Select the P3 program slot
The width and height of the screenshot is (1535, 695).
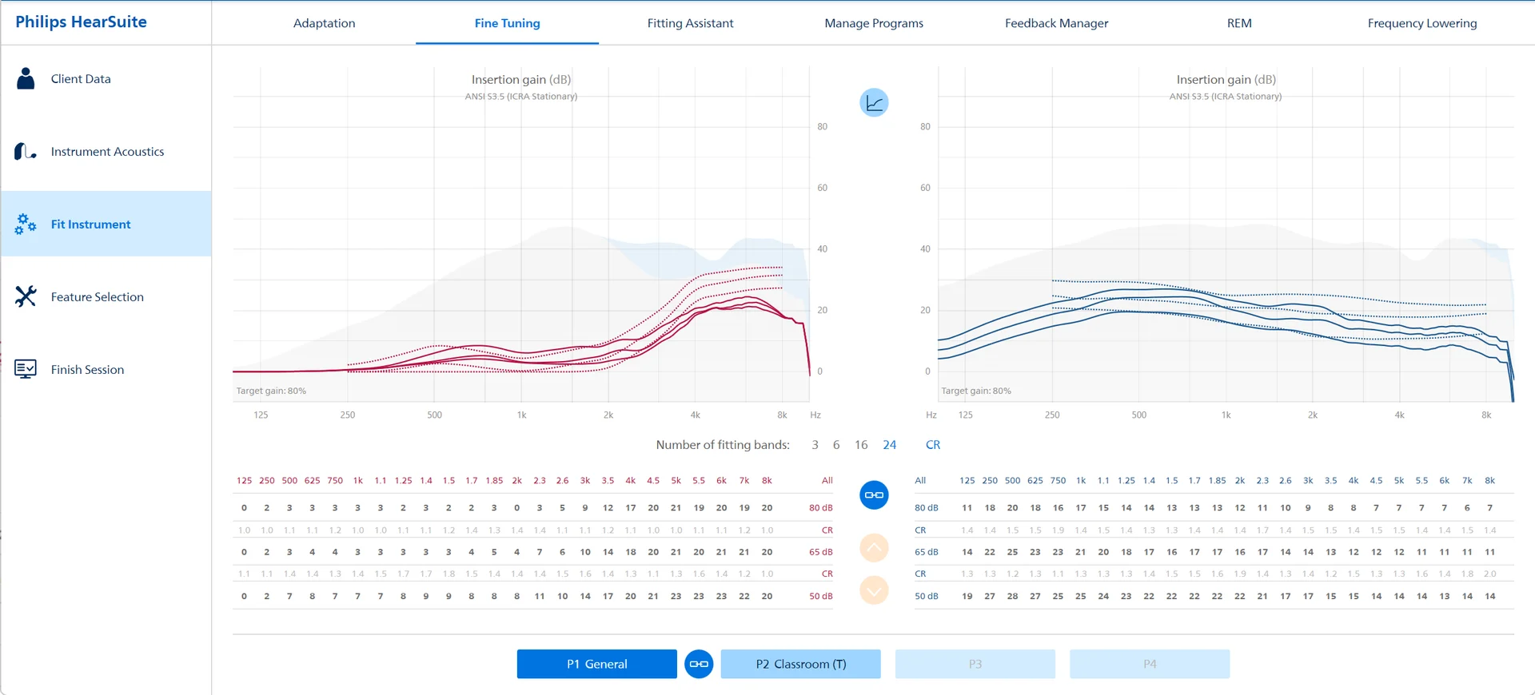[975, 664]
